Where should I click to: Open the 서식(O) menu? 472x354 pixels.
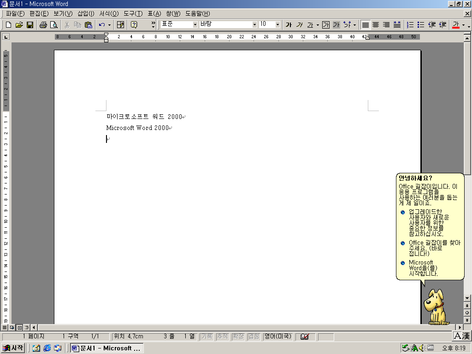pyautogui.click(x=109, y=13)
